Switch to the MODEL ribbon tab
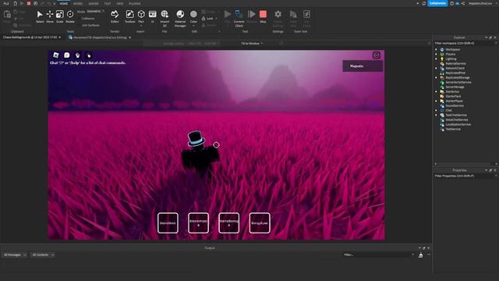Image resolution: width=499 pixels, height=281 pixels. pos(78,3)
